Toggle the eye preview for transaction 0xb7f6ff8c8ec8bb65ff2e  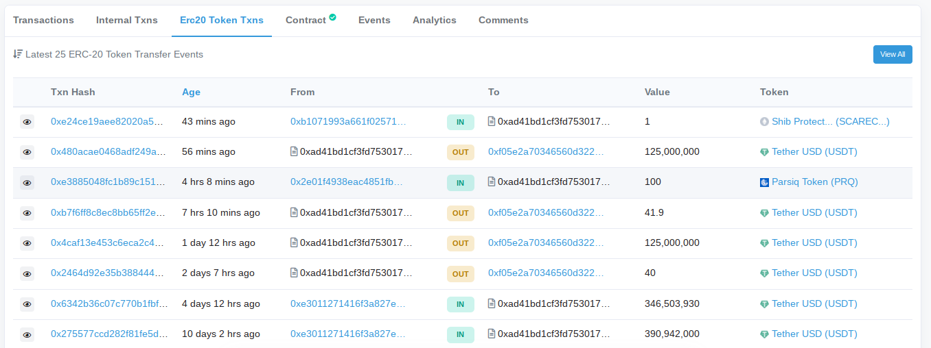coord(27,213)
